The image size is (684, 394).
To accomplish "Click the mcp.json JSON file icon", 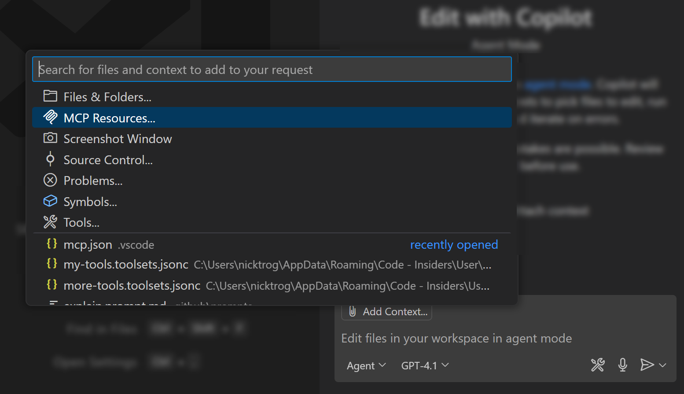I will [x=51, y=244].
